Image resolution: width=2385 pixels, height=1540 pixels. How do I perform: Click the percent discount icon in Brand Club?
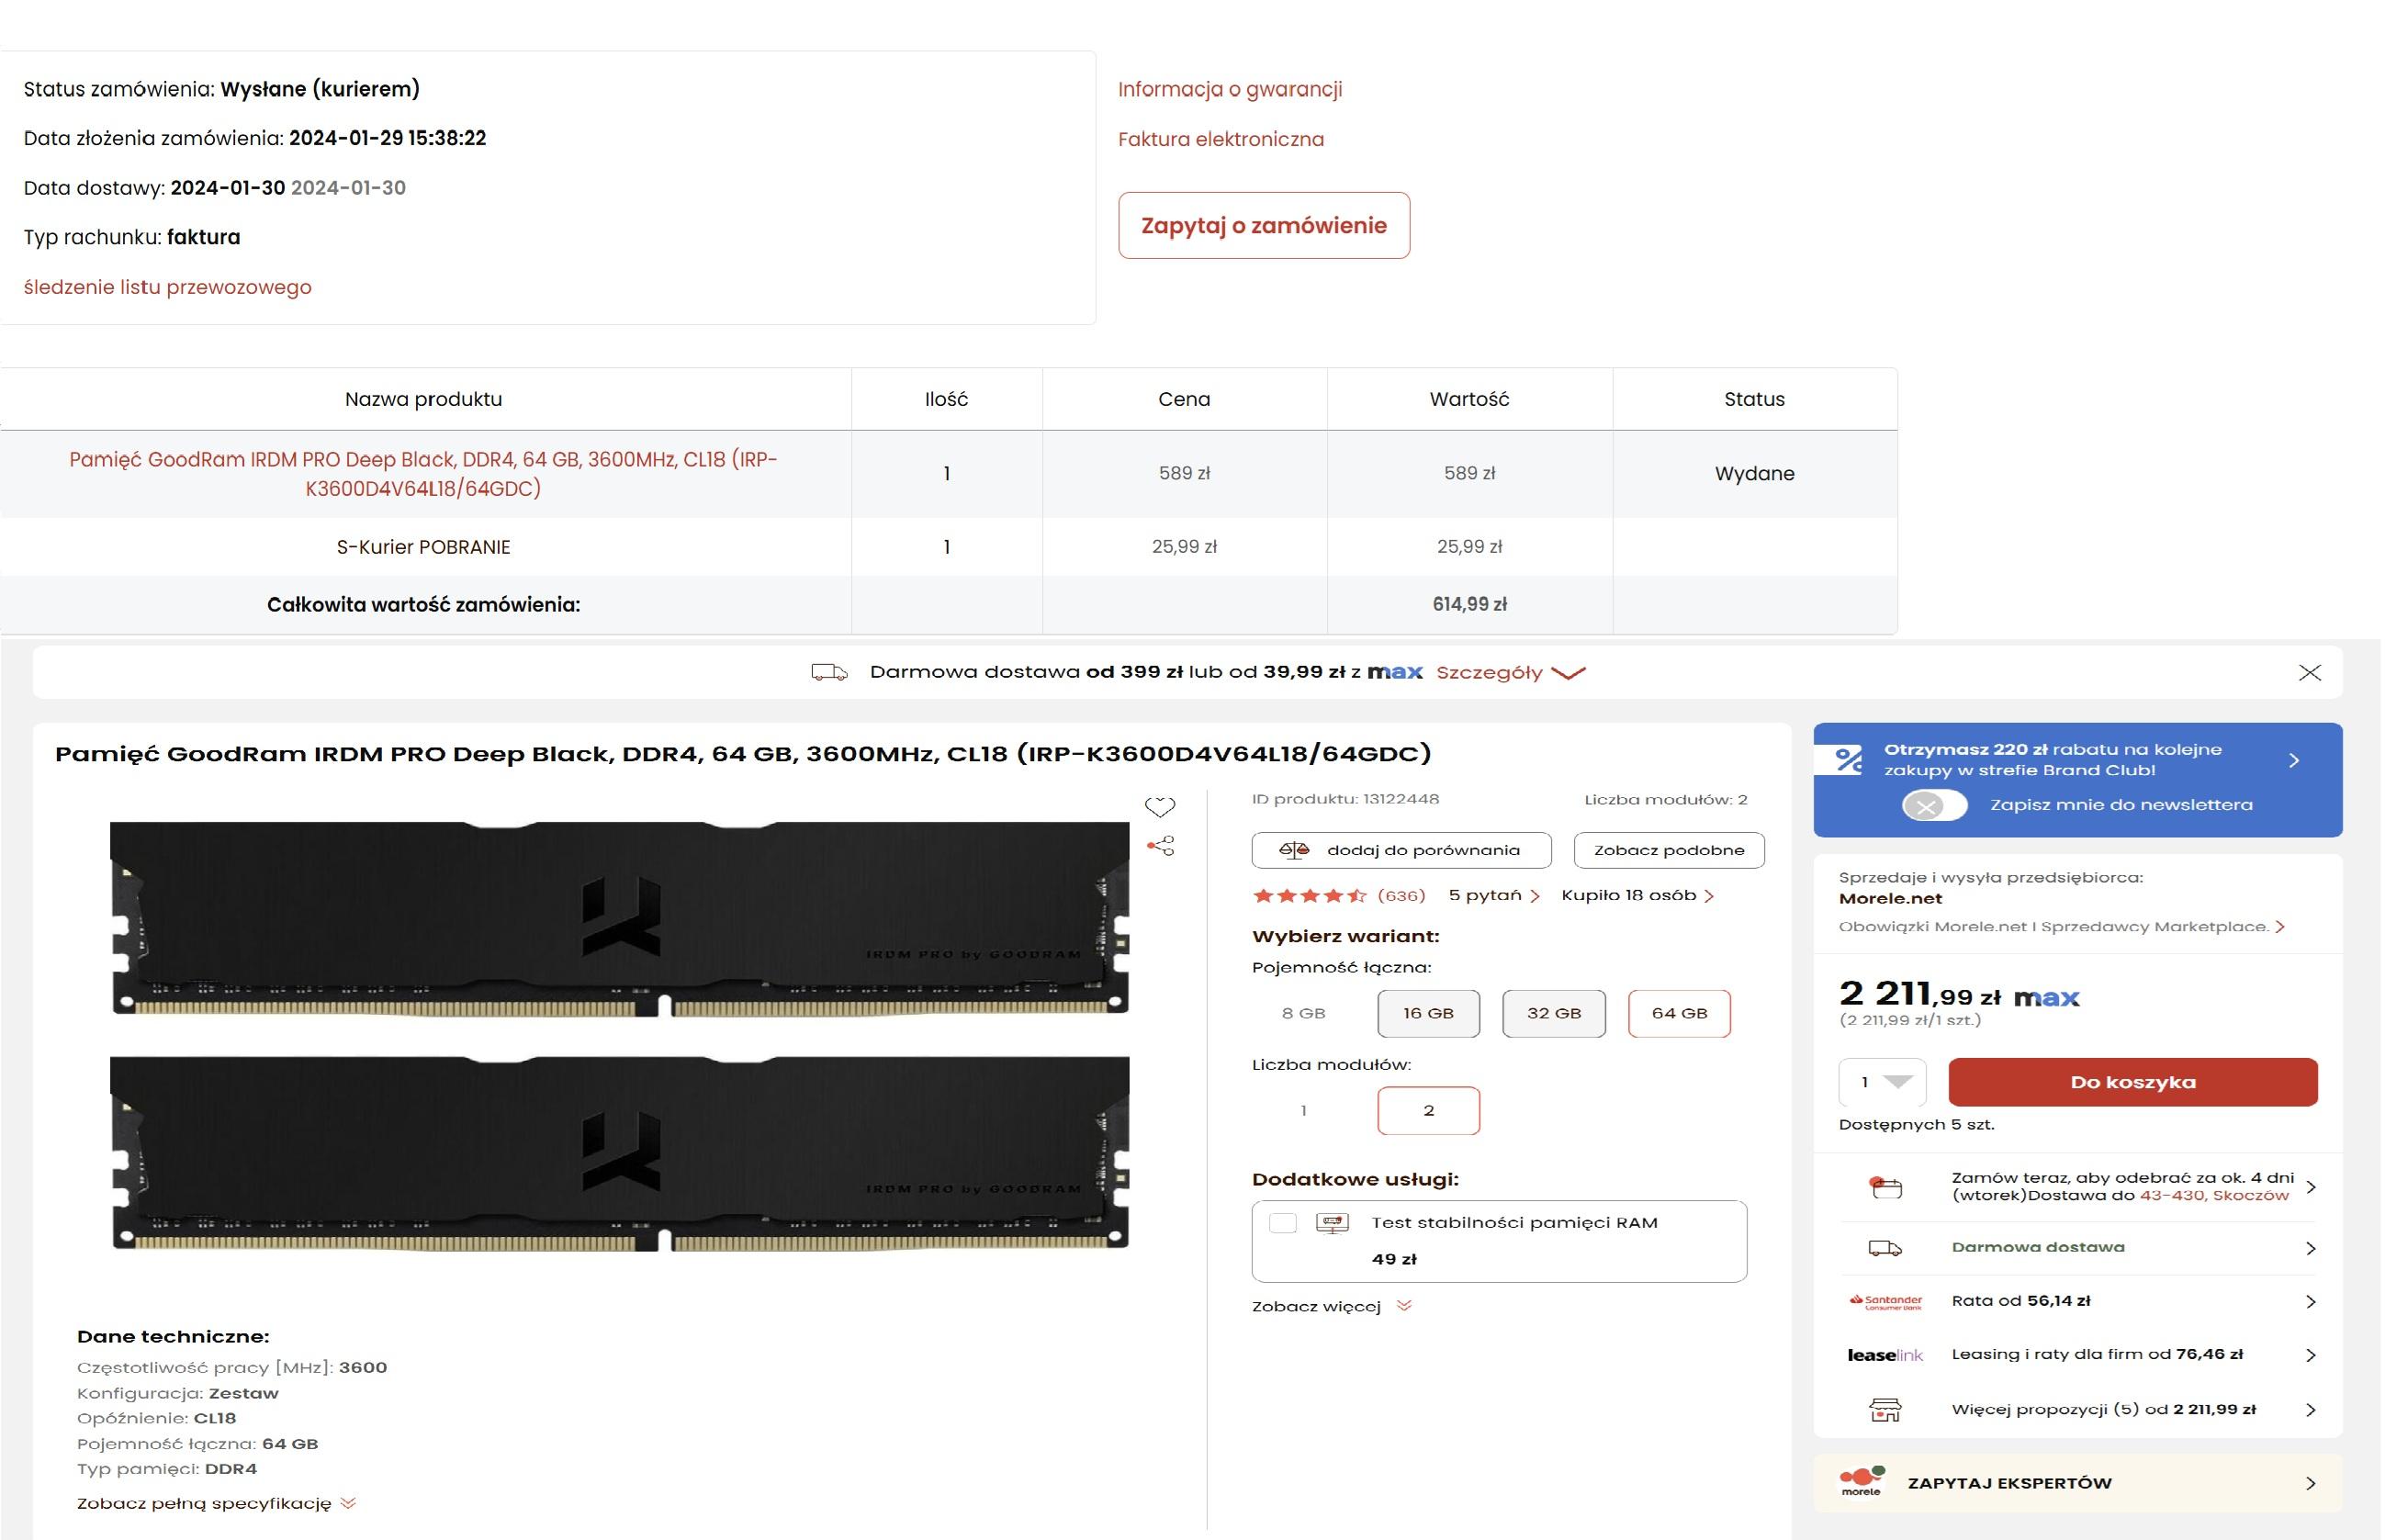point(1848,760)
